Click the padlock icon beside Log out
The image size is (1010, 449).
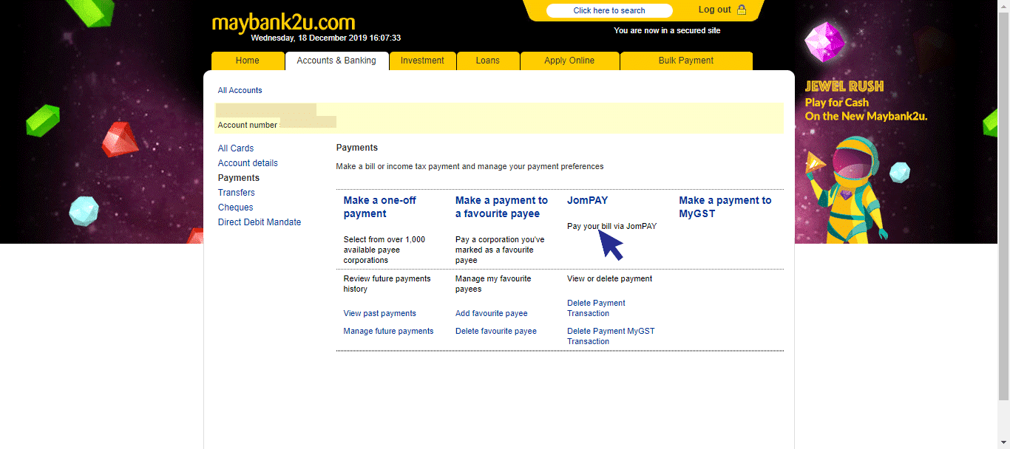(x=742, y=10)
